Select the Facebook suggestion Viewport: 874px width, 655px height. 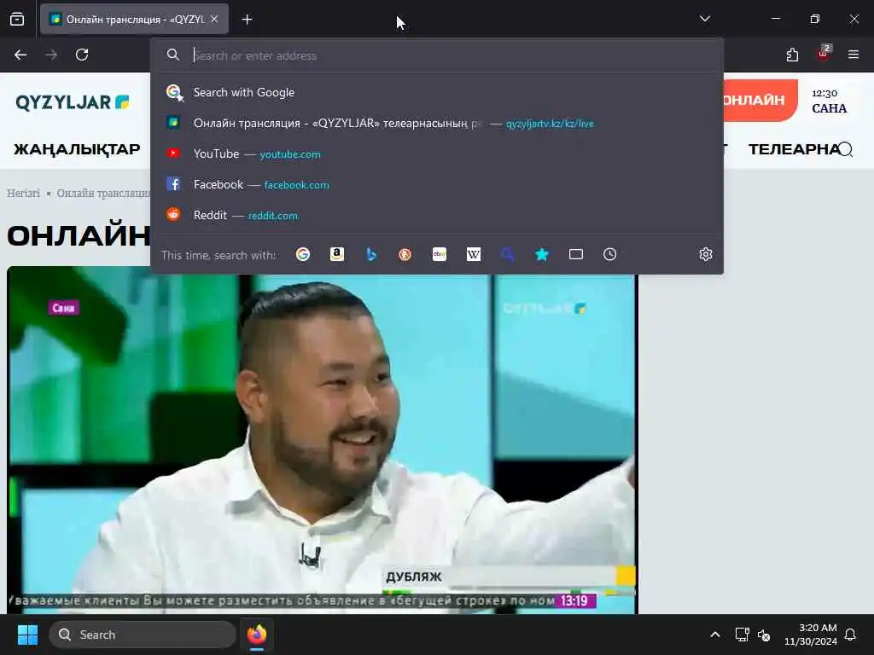tap(437, 184)
